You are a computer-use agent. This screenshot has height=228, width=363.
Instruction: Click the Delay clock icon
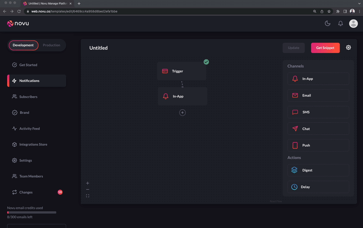(x=294, y=187)
